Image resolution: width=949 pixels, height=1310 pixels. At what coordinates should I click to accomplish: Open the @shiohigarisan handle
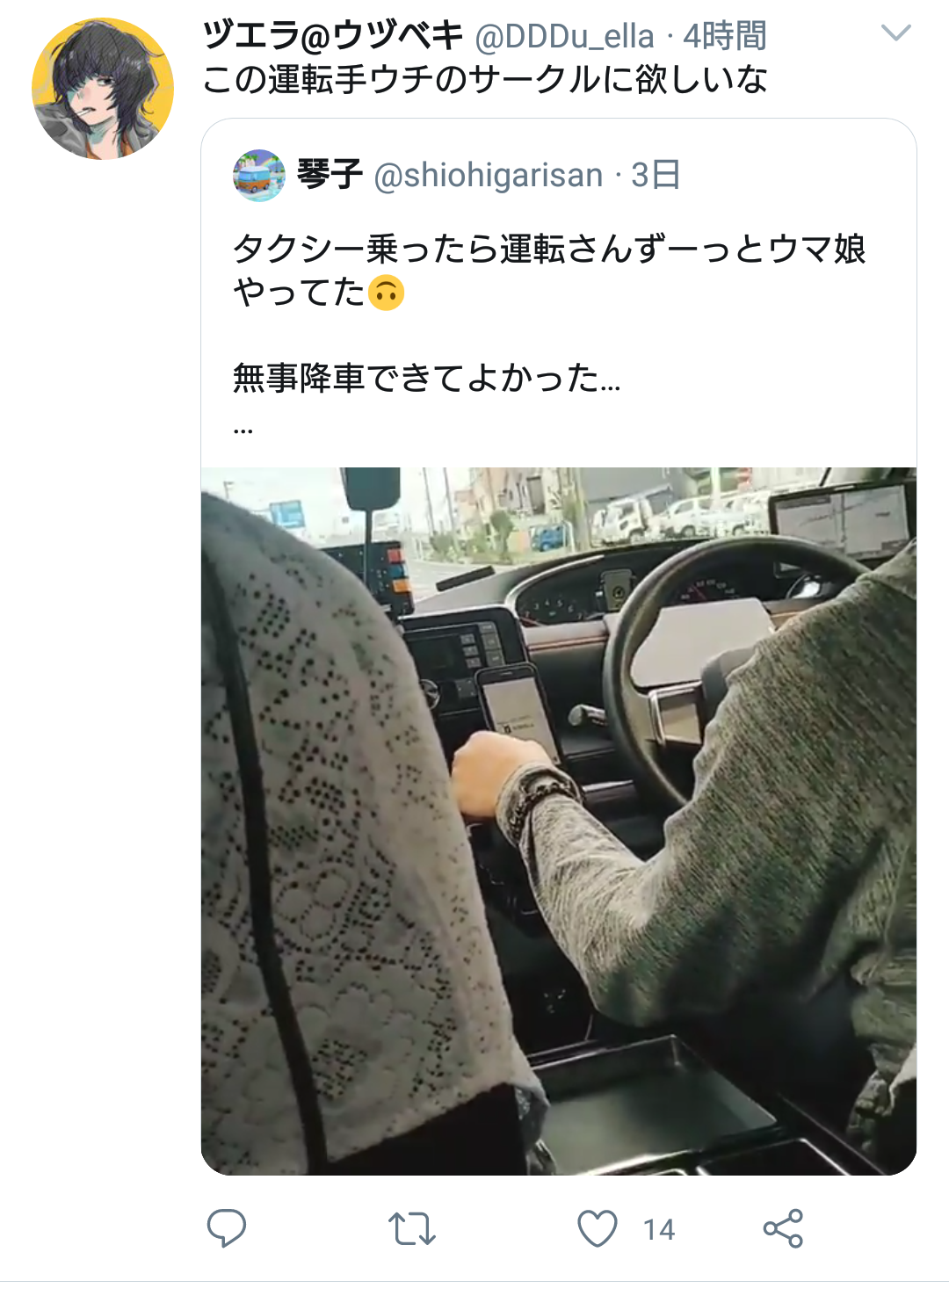pyautogui.click(x=489, y=176)
